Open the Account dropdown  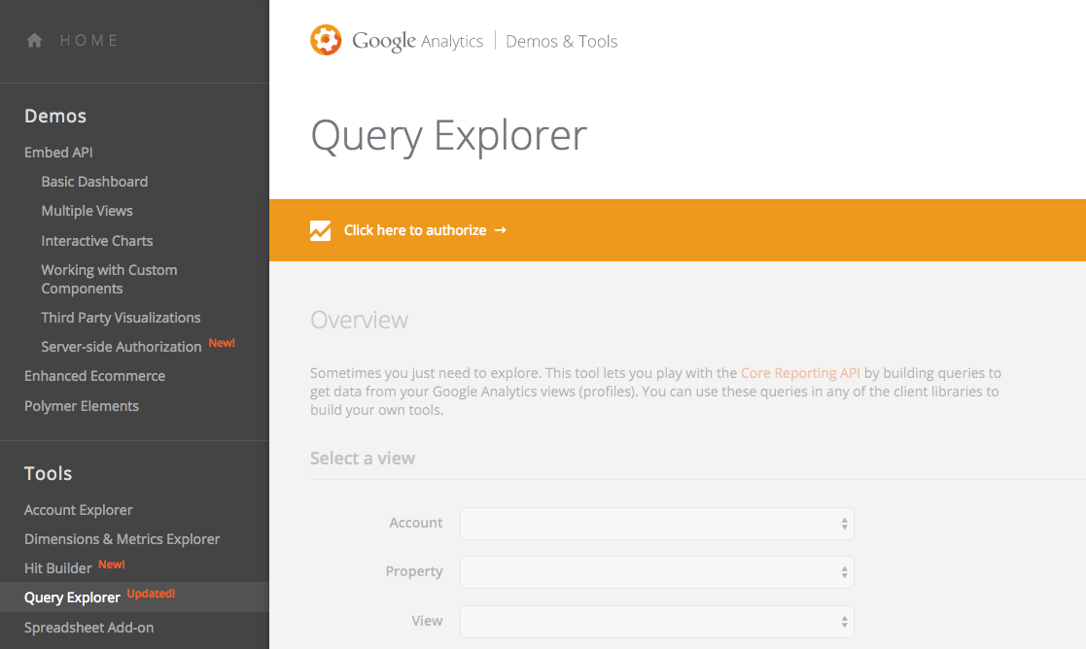coord(656,524)
